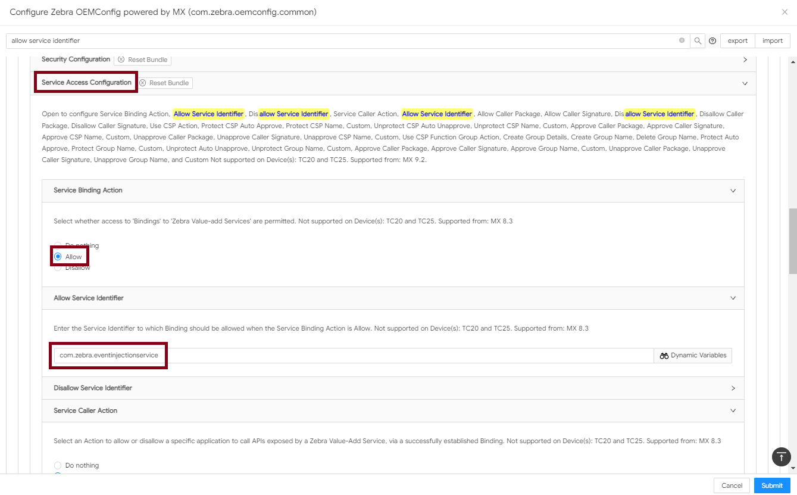The height and width of the screenshot is (495, 797).
Task: Collapse the Service Binding Action section
Action: (x=733, y=191)
